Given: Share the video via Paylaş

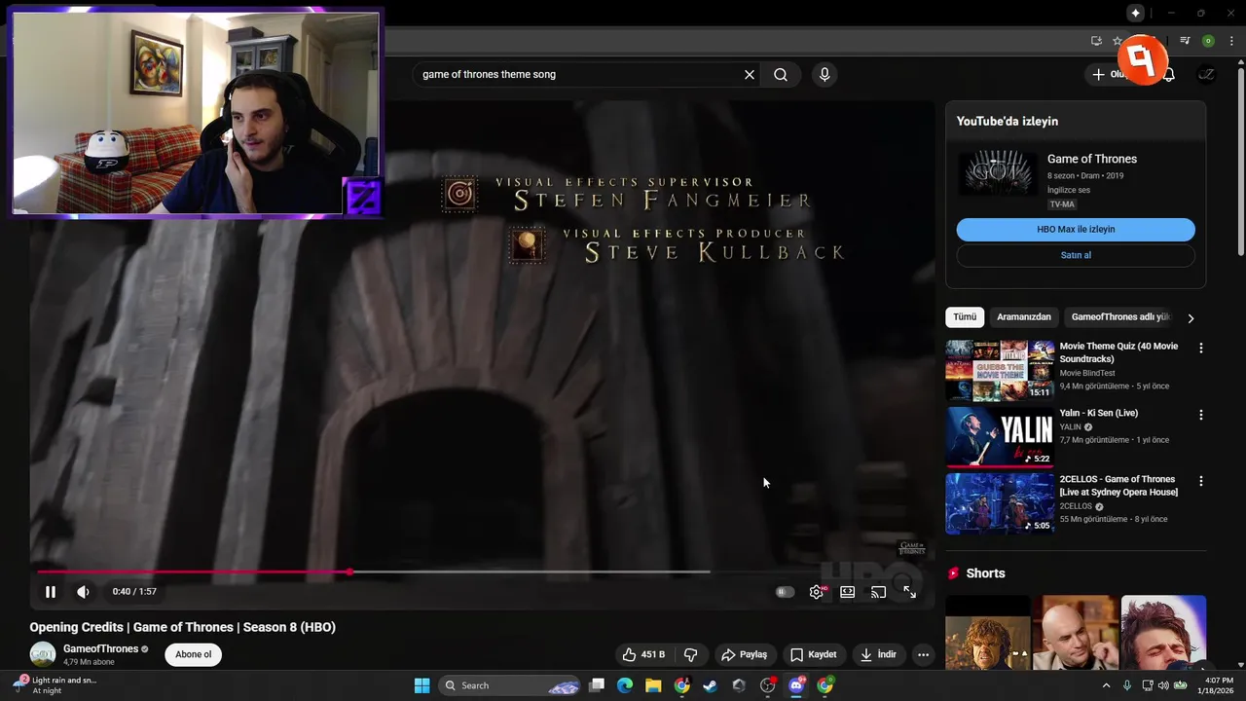Looking at the screenshot, I should pos(745,654).
